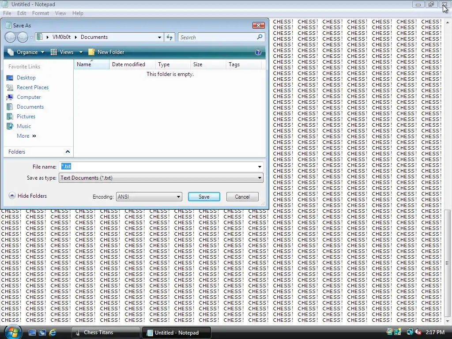Create a New Folder
Screen dimensions: 452x339
[x=106, y=52]
